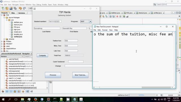This screenshot has height=102, width=181.
Task: Open the Debug menu in NetBeans
Action: (x=39, y=5)
